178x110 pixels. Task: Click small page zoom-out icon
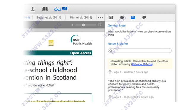click(x=72, y=25)
